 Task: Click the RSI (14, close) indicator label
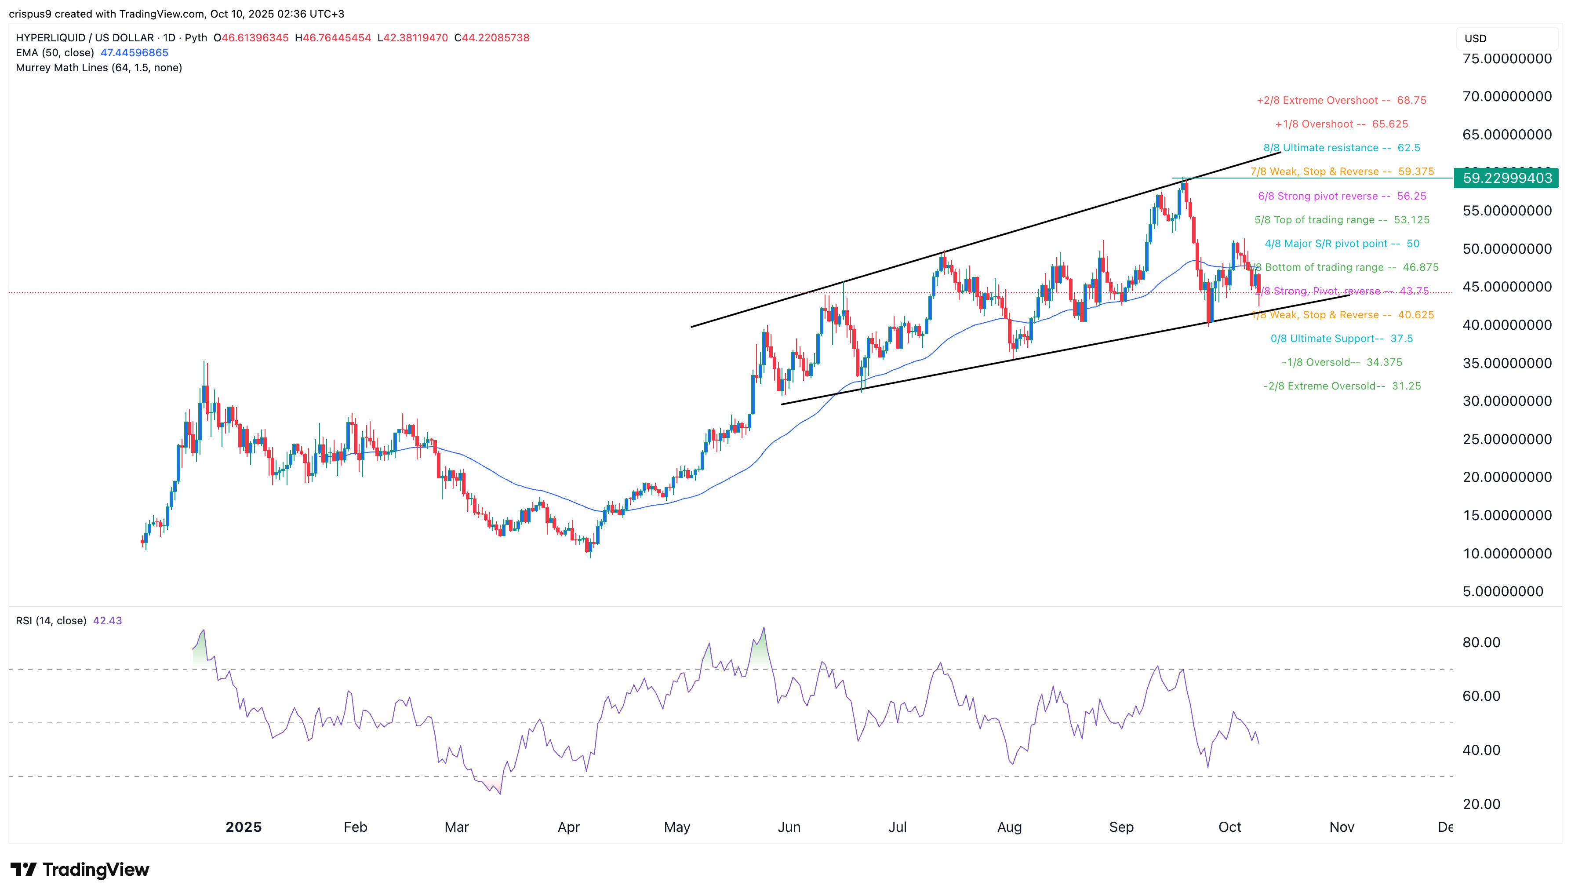[51, 621]
